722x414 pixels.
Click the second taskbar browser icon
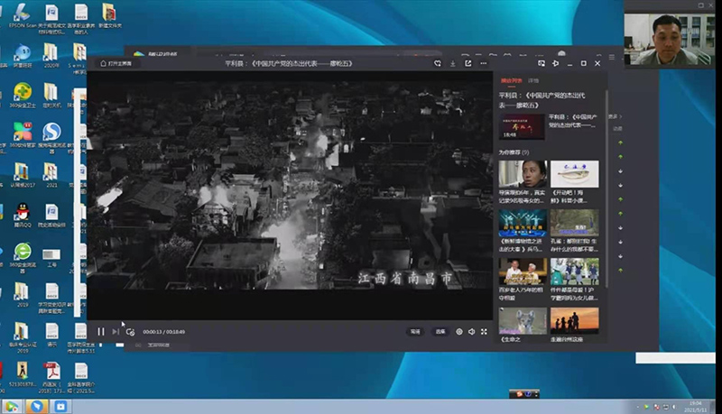pos(37,406)
